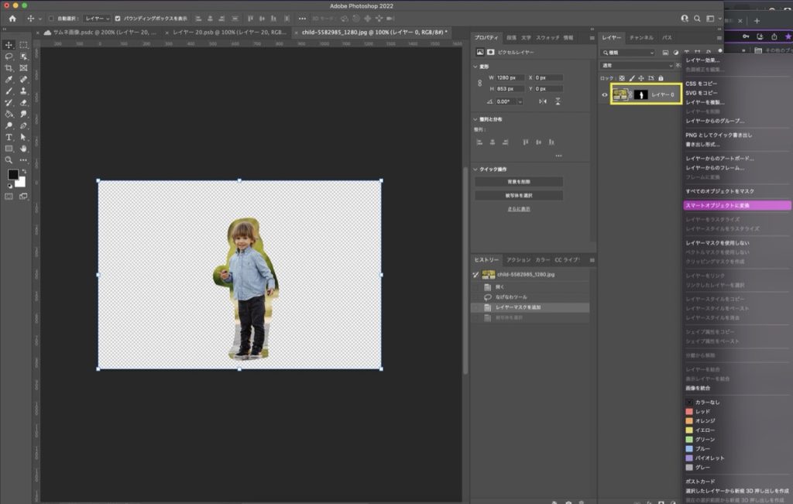Swap foreground and background colors
Viewport: 793px width, 504px height.
(x=23, y=172)
